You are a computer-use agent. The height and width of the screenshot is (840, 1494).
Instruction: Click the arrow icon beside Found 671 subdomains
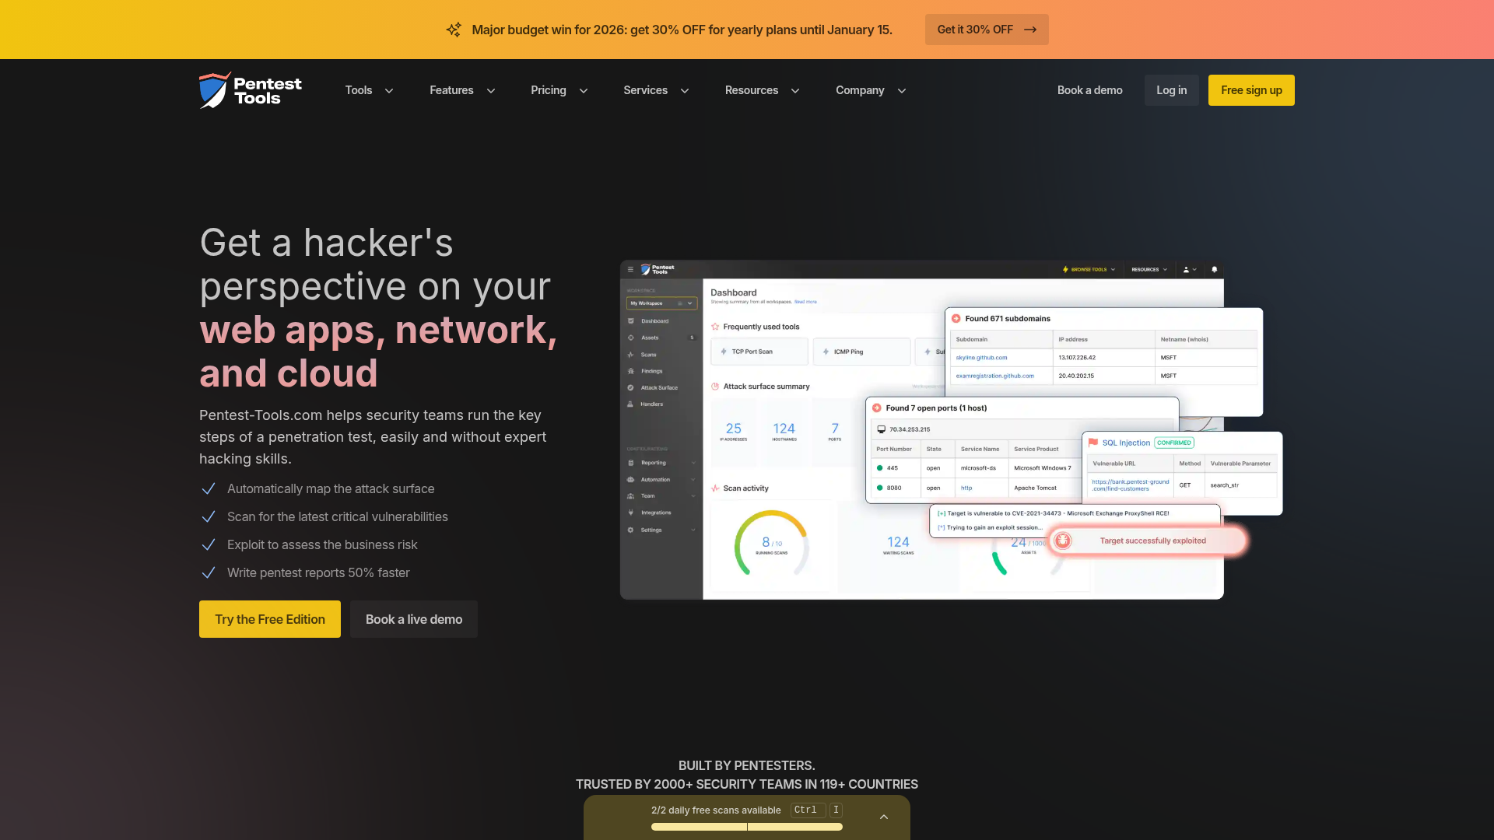click(956, 318)
